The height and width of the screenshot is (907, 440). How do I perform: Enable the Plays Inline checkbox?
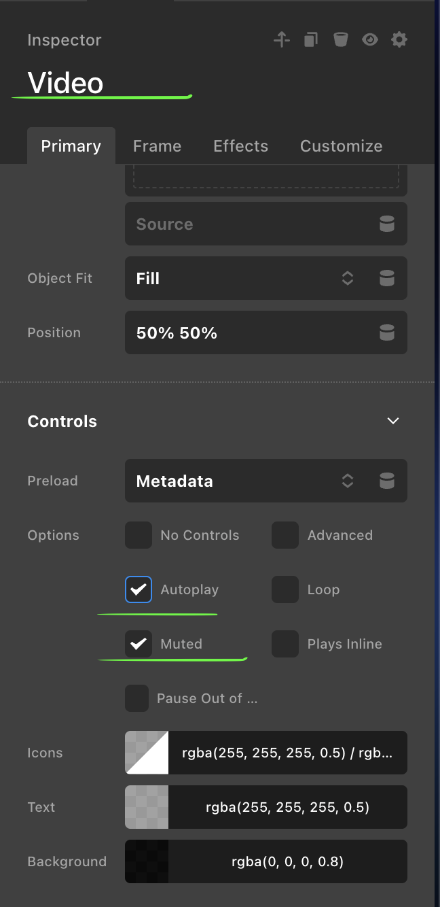pos(285,644)
